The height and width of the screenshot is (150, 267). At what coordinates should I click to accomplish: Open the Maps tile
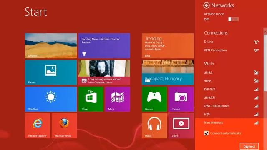pyautogui.click(x=118, y=99)
